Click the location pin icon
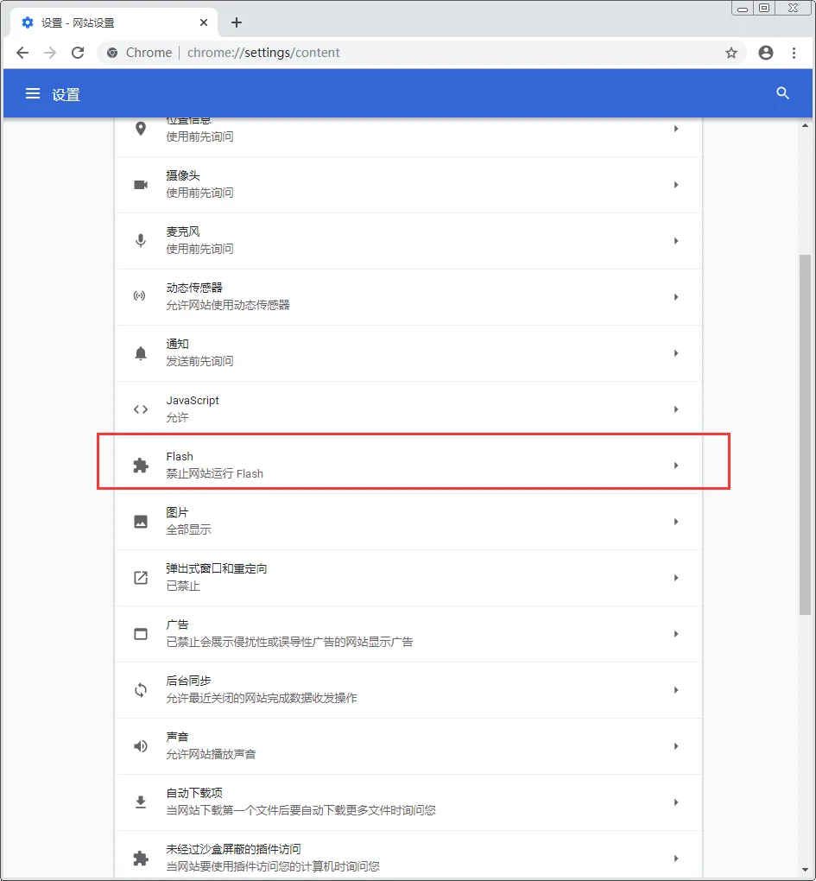This screenshot has width=816, height=881. pos(141,129)
